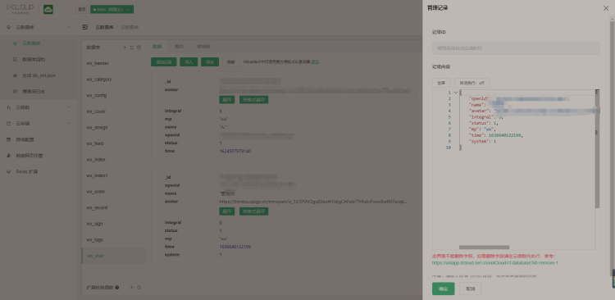Open the 慢查询日志 sidebar item
This screenshot has width=615, height=300.
(x=39, y=91)
